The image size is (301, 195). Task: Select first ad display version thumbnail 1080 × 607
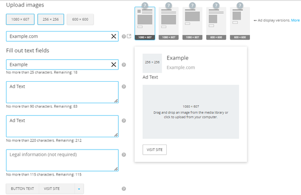coord(145,23)
